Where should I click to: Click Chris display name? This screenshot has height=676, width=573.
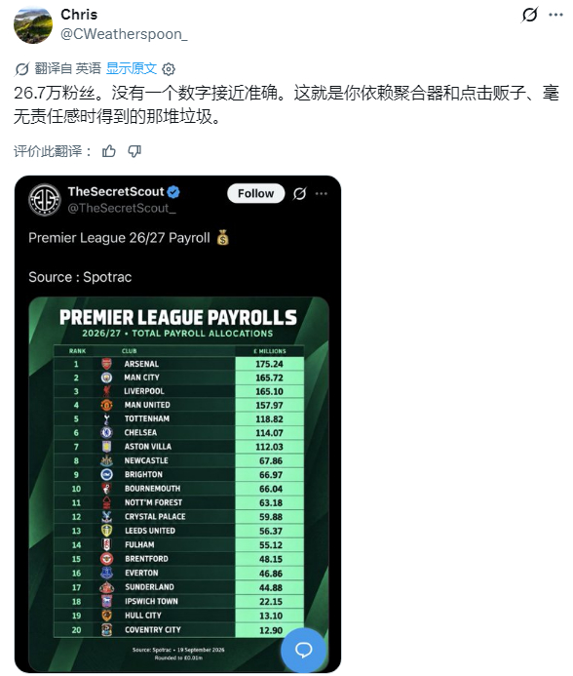79,15
